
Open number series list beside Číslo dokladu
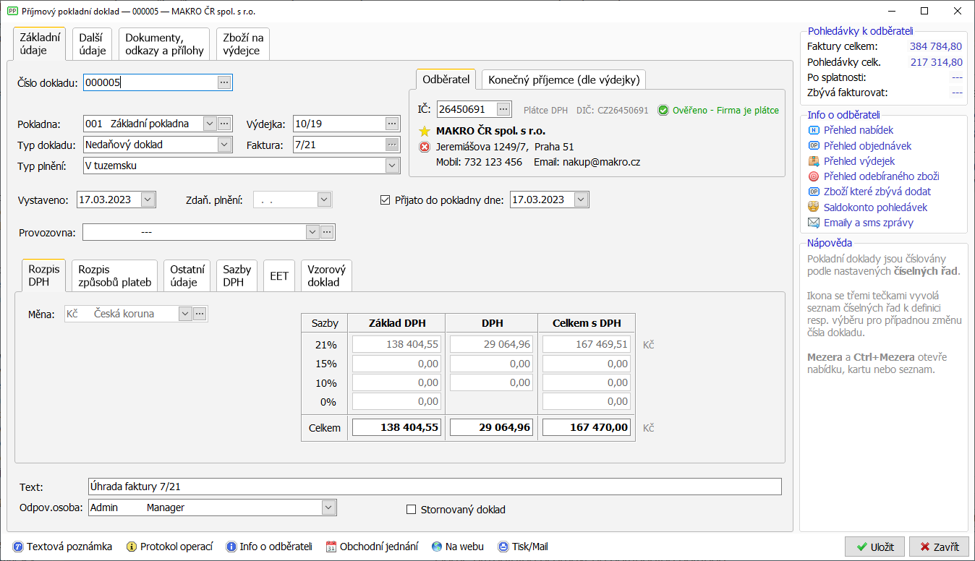[224, 82]
